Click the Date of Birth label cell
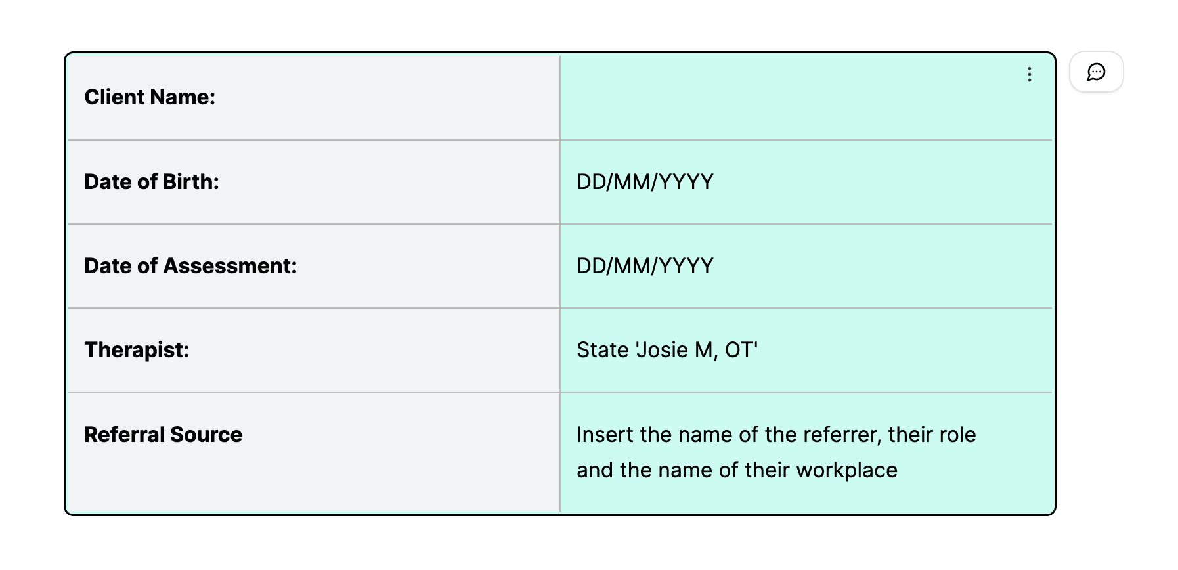The height and width of the screenshot is (570, 1178). 151,181
